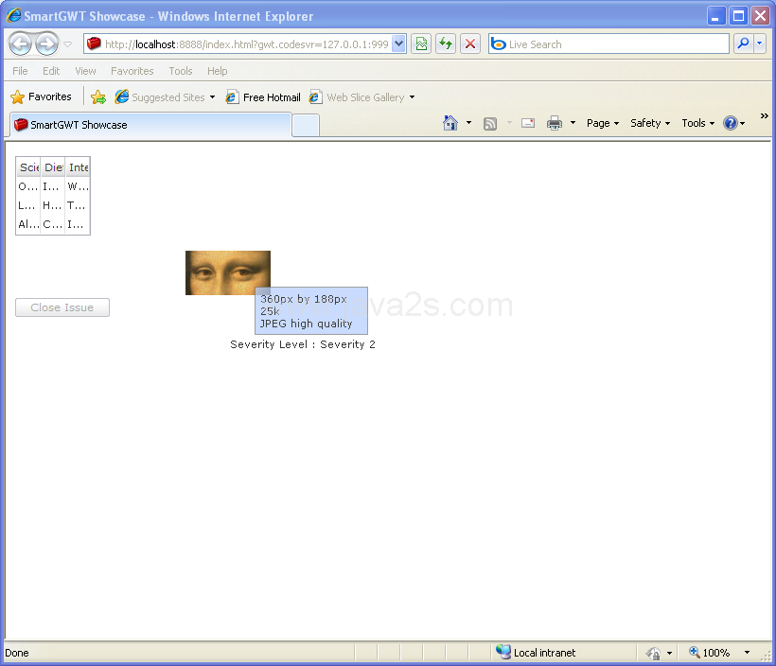Run search with the magnifier button
This screenshot has width=776, height=666.
tap(743, 44)
